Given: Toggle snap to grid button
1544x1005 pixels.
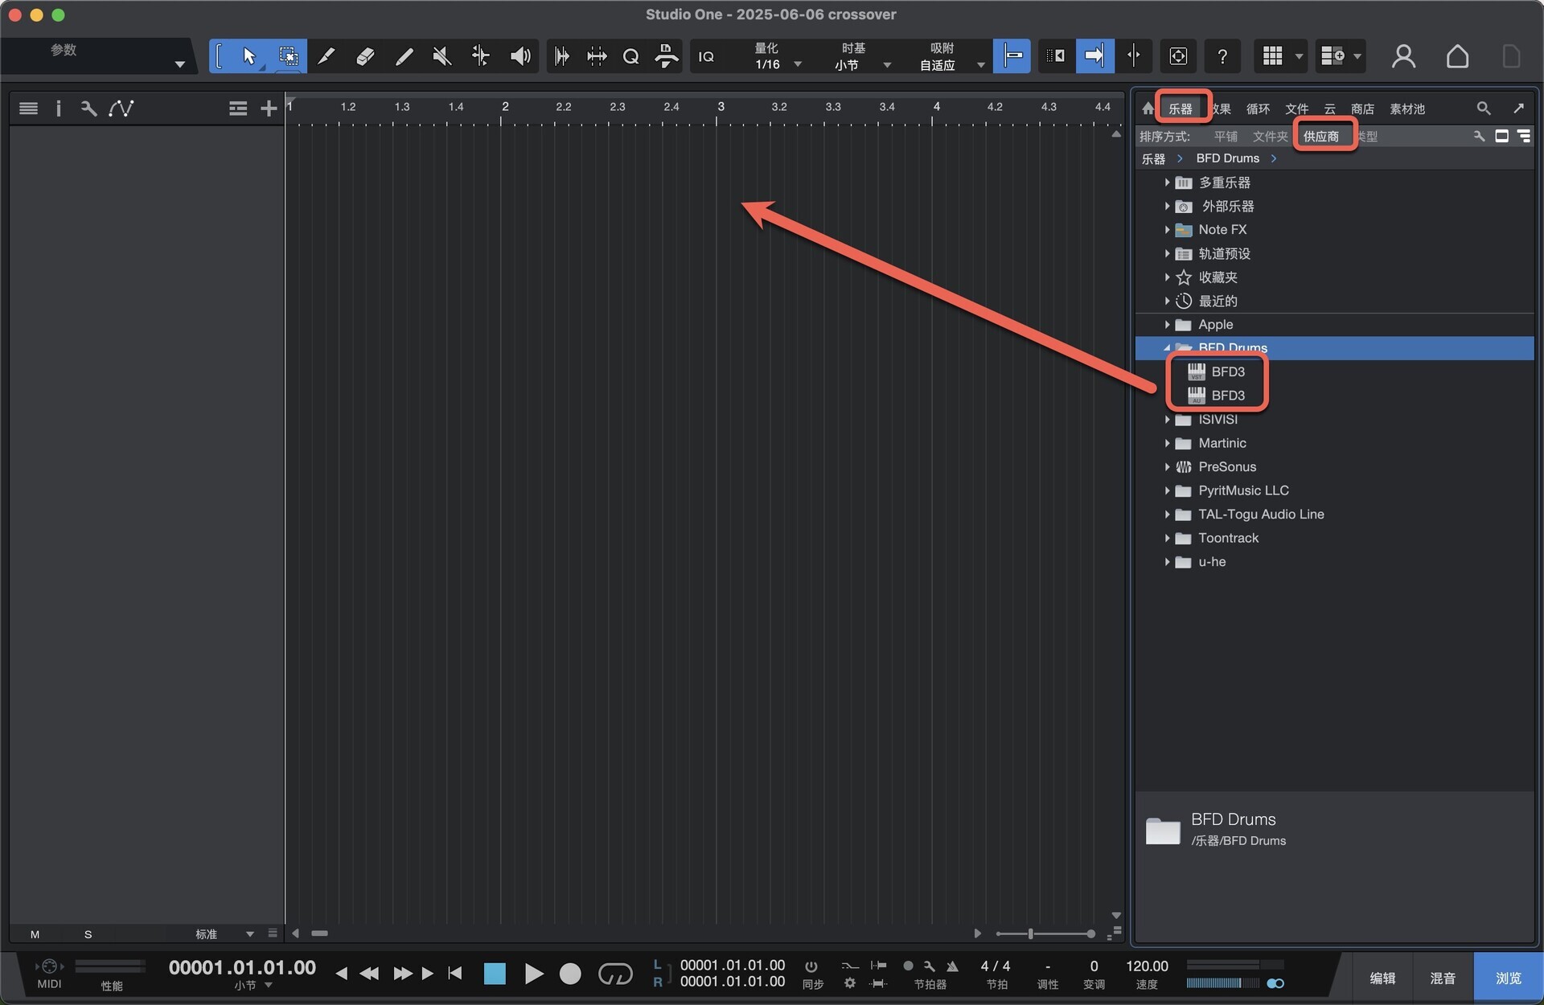Looking at the screenshot, I should coord(1012,55).
